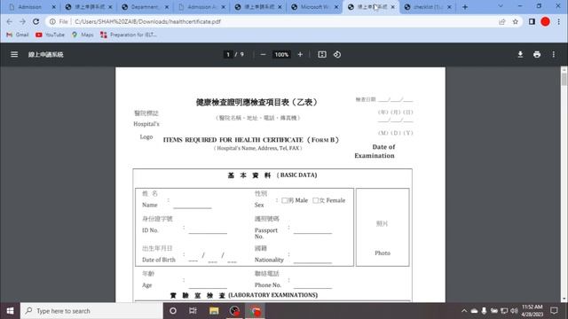Click the Passport No. label
Viewport: 568px width, 319px height.
pos(266,233)
